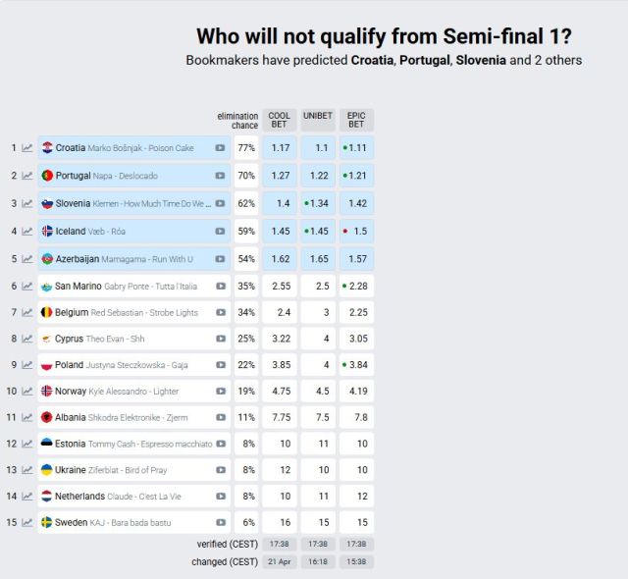Open the trend chart icon for Iceland
Image resolution: width=628 pixels, height=579 pixels.
click(27, 232)
